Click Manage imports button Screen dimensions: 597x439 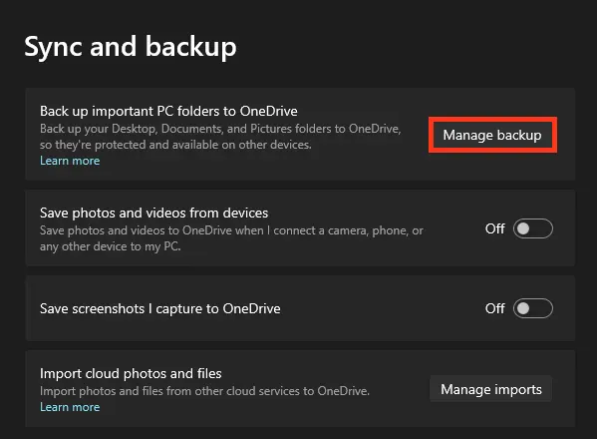click(x=491, y=389)
